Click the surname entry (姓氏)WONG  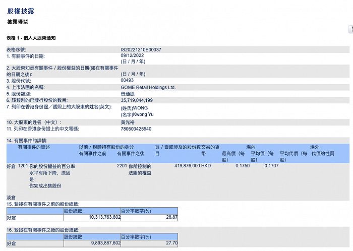pyautogui.click(x=134, y=108)
